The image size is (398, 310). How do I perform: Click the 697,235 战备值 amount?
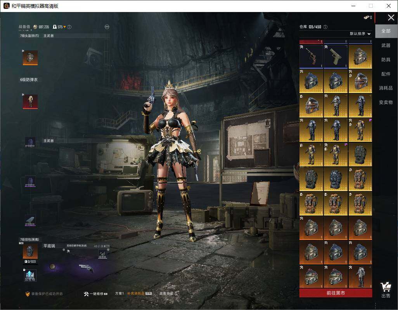point(44,27)
